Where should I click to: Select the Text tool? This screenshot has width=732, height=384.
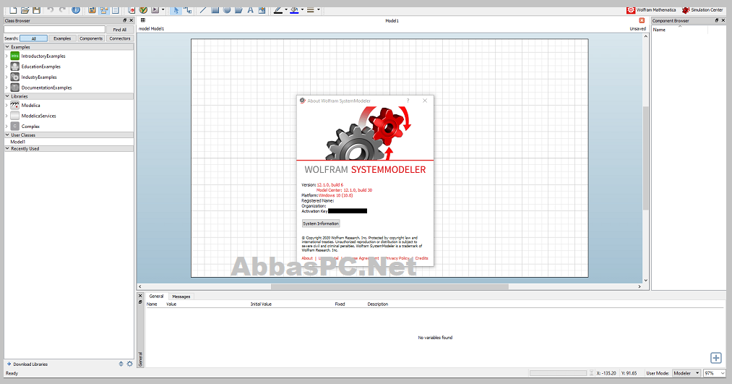tap(250, 10)
